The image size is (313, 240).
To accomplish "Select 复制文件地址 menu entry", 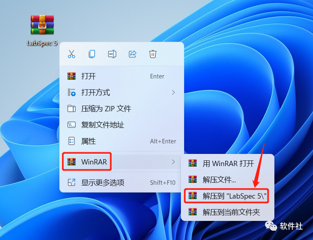I will pyautogui.click(x=122, y=125).
